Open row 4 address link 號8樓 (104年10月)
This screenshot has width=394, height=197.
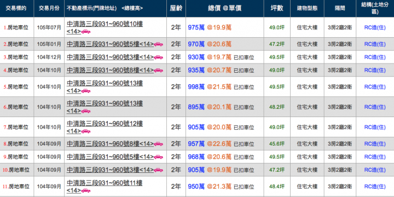coord(110,70)
